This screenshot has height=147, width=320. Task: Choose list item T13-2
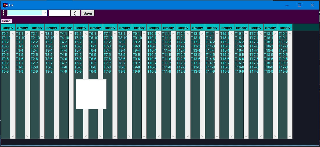click(x=195, y=42)
